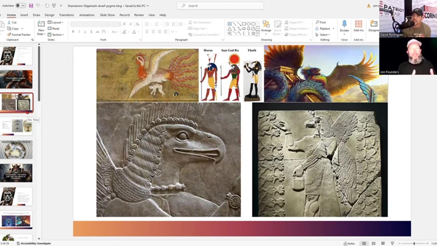
Task: Open the View tab
Action: pyautogui.click(x=152, y=15)
